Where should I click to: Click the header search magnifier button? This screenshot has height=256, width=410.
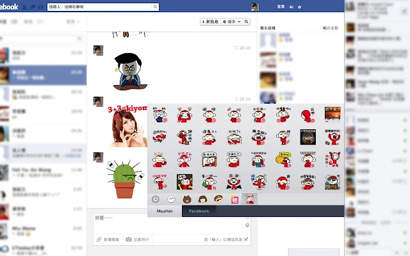[155, 6]
